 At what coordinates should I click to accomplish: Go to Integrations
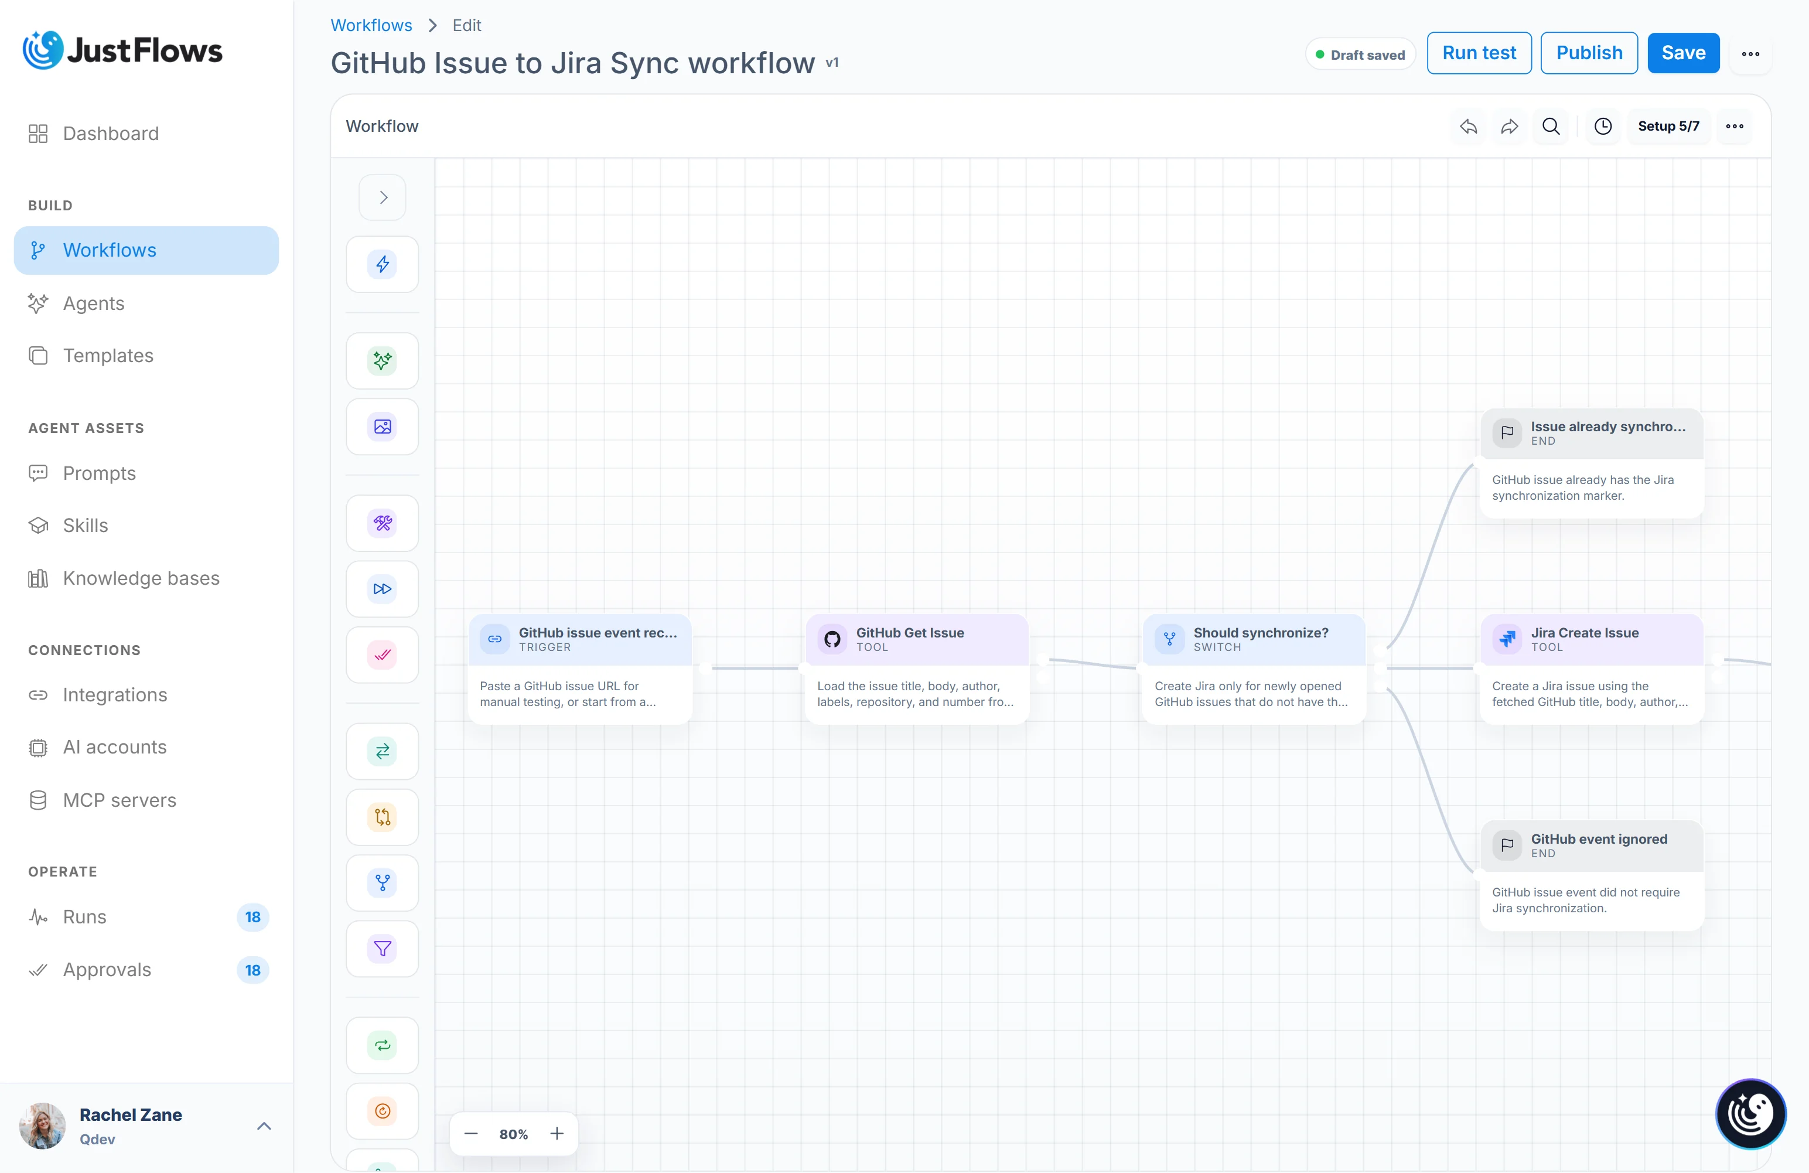[146, 695]
